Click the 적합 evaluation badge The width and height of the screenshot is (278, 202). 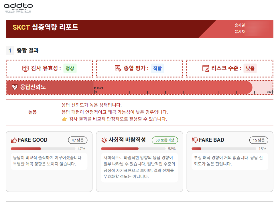(157, 68)
